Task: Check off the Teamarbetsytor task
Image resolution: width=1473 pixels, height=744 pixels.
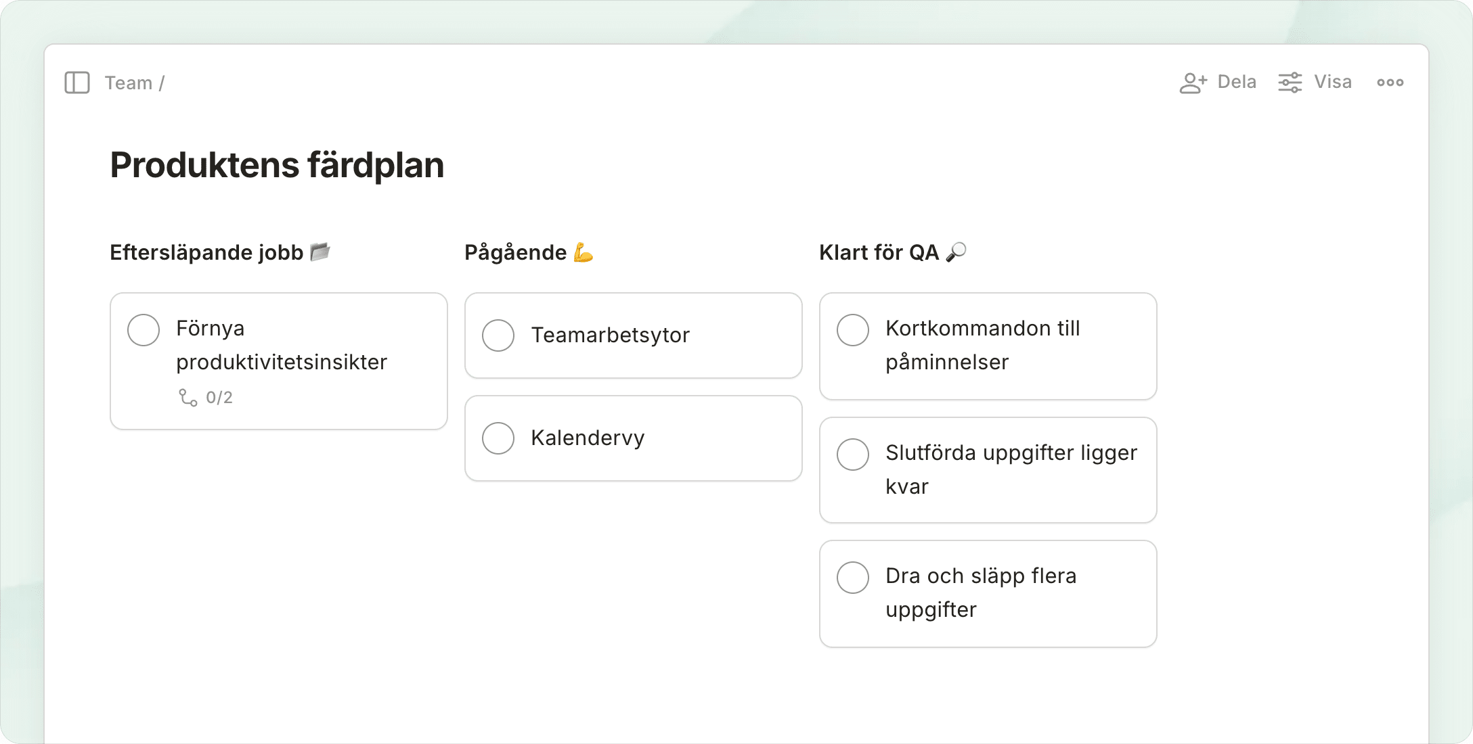Action: pyautogui.click(x=498, y=335)
